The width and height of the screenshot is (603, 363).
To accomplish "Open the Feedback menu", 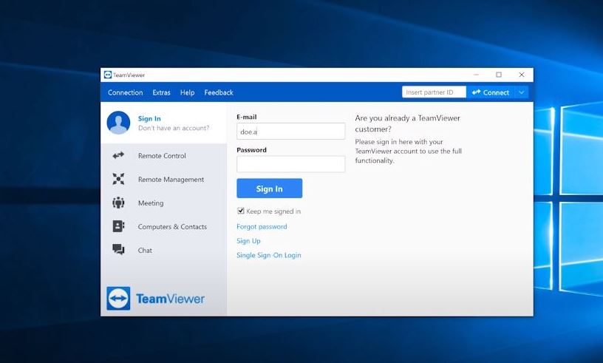I will tap(219, 92).
